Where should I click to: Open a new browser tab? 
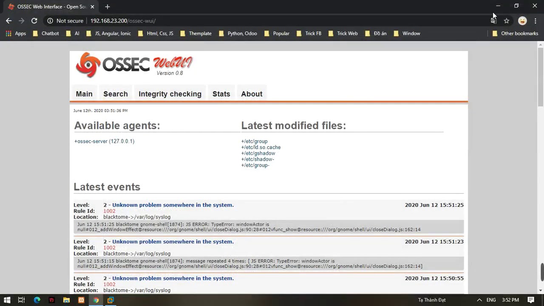pyautogui.click(x=107, y=6)
